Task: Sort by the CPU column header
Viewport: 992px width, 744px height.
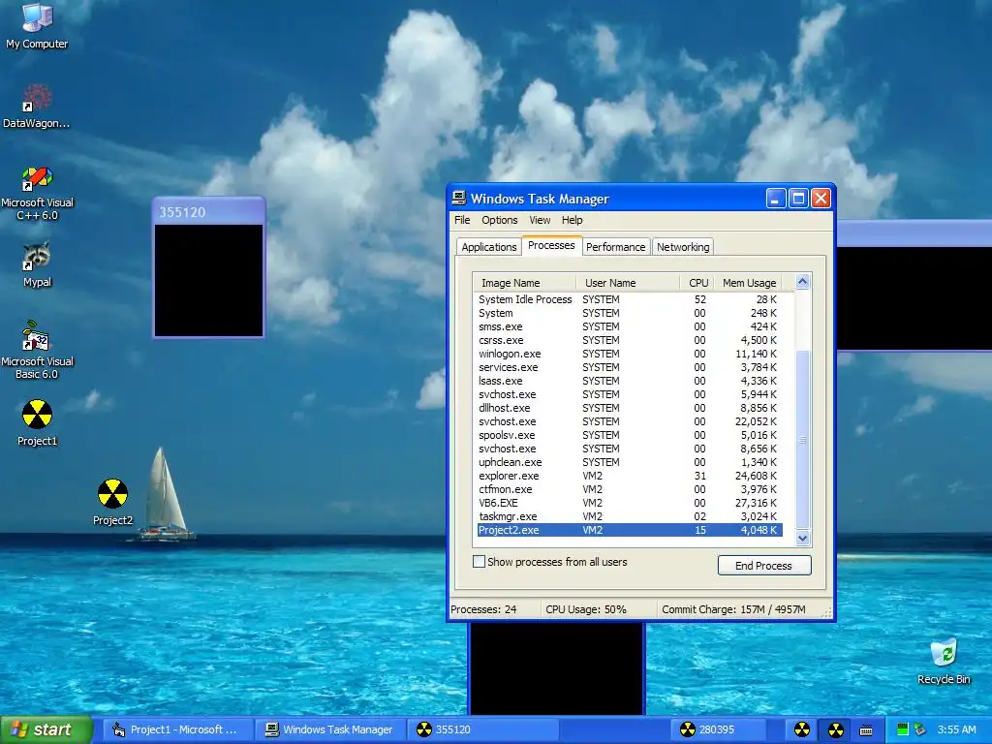Action: pyautogui.click(x=697, y=283)
